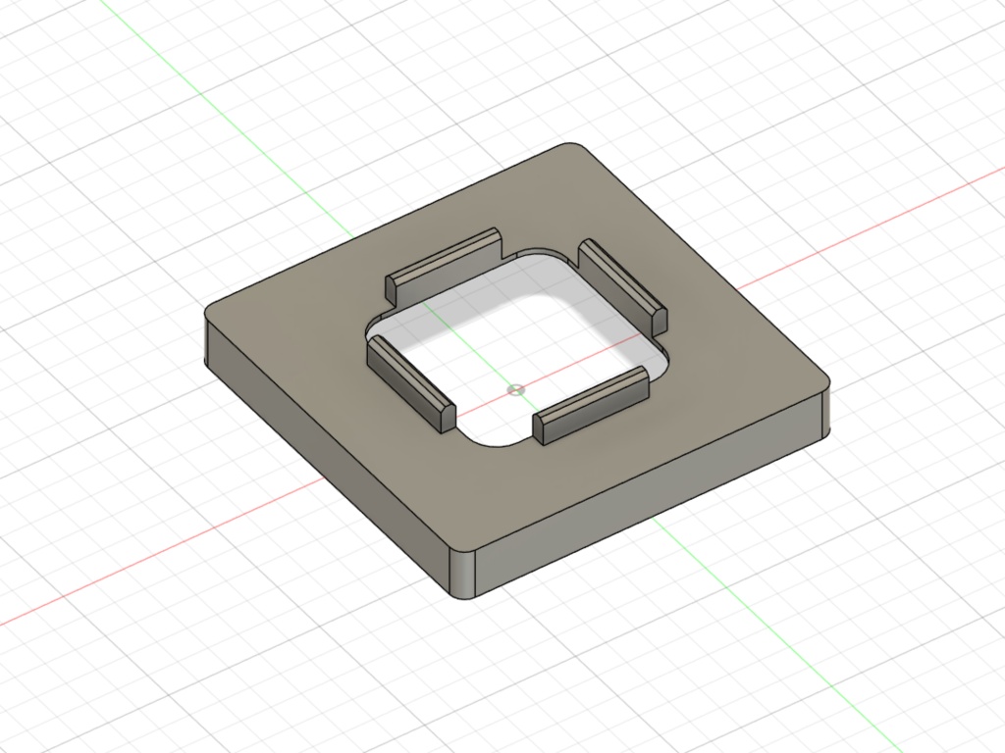Select the rounded front corner of the plate
Viewport: 1005px width, 753px height.
click(464, 575)
